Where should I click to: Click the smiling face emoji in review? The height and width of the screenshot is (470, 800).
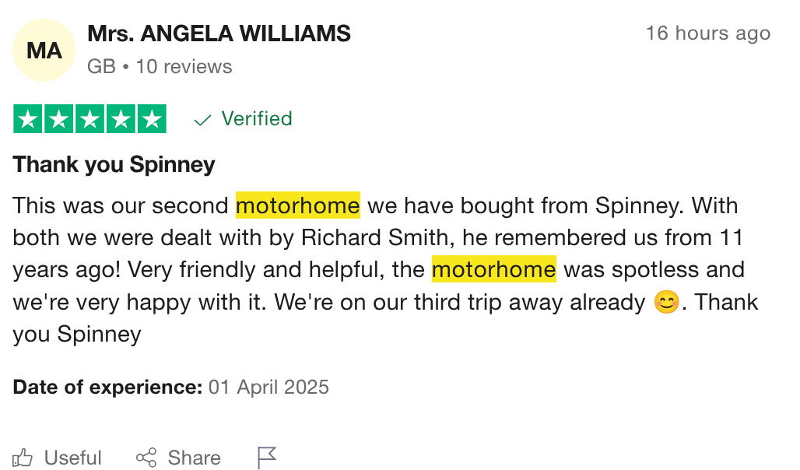(666, 303)
